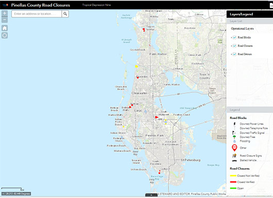This screenshot has width=273, height=198.
Task: Select the yellow closure marker north of Dunedin
Action: click(136, 66)
